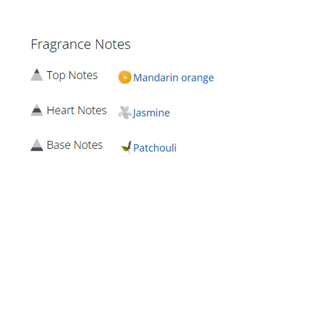Select the word "Top" in the Top Notes label
The height and width of the screenshot is (322, 322).
56,75
